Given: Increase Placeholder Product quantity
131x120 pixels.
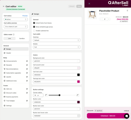Looking at the screenshot, I should click(109, 19).
